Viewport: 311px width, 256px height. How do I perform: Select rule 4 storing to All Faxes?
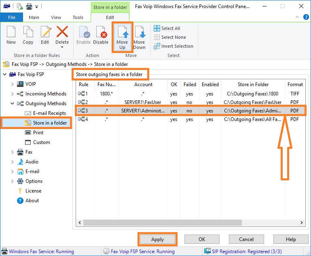pyautogui.click(x=190, y=119)
